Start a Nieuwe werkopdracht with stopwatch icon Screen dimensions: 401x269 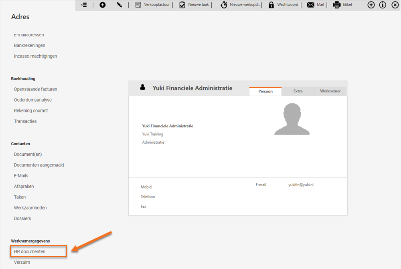coord(241,5)
